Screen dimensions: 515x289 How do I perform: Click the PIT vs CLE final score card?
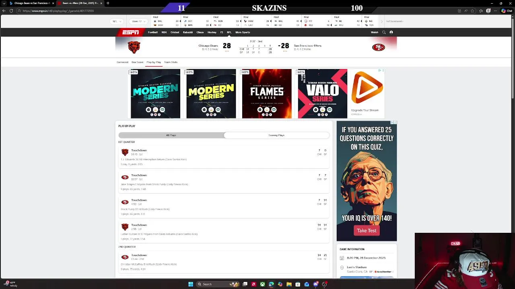point(317,21)
